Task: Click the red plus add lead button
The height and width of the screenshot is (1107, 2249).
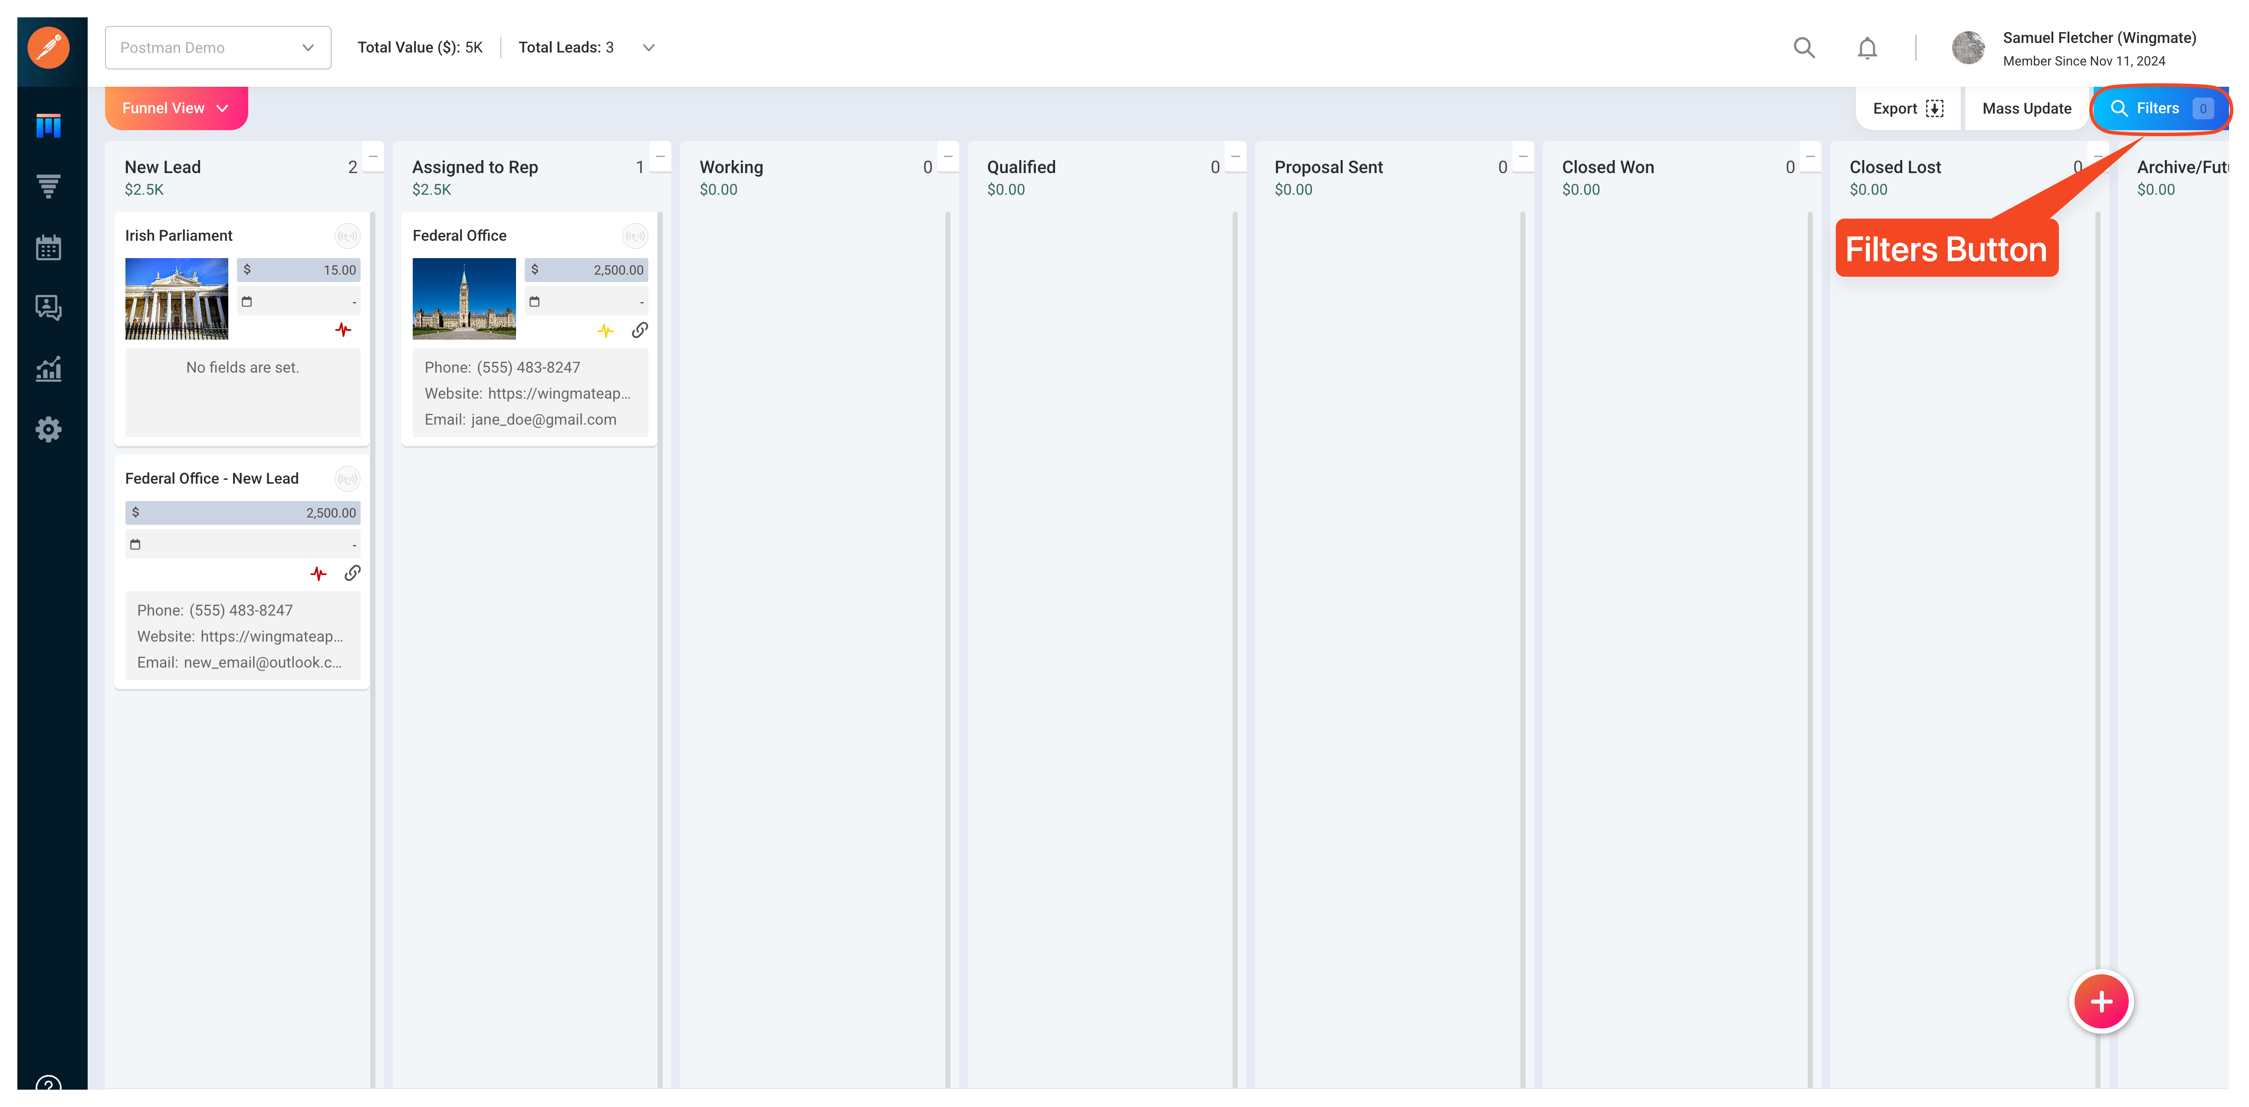Action: 2101,1002
